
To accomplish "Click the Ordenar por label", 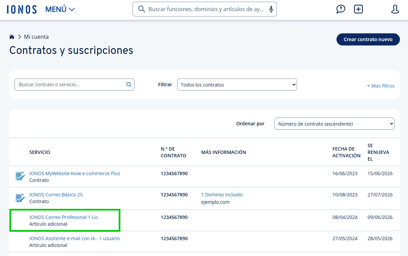I will 250,124.
